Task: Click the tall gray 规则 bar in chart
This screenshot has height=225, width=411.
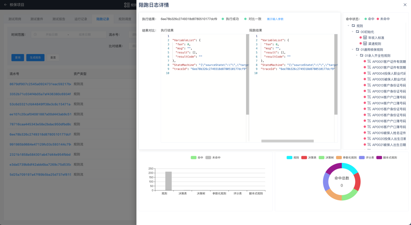Action: coord(168,181)
